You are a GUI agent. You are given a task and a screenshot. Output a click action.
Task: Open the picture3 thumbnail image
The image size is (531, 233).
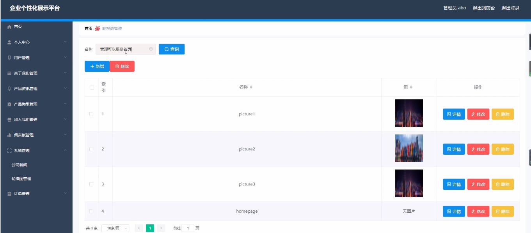tap(409, 184)
